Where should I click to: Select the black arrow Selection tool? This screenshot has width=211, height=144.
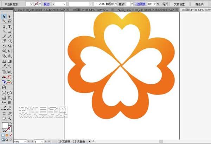point(4,16)
